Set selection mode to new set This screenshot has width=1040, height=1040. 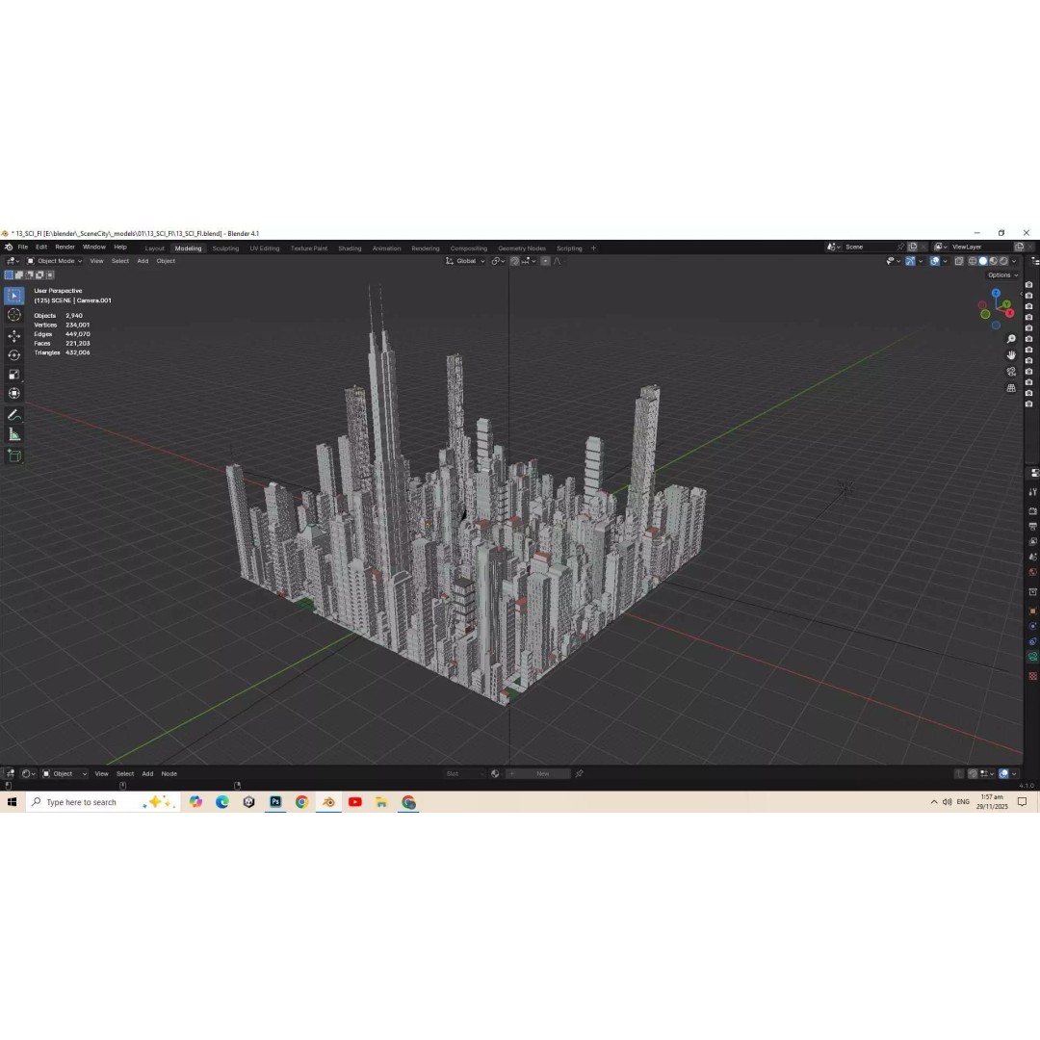(x=9, y=274)
